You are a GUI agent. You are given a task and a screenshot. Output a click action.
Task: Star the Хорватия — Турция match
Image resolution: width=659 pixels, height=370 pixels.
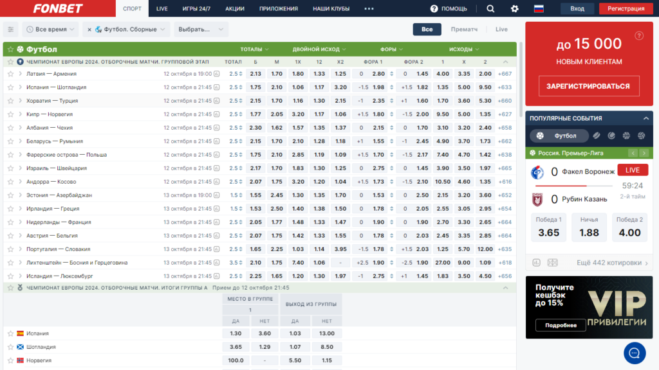(x=10, y=101)
